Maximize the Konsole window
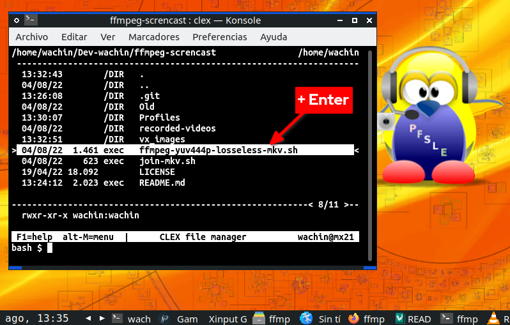The image size is (510, 325). (x=355, y=20)
